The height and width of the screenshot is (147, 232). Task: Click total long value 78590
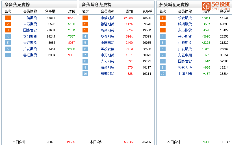(147, 18)
